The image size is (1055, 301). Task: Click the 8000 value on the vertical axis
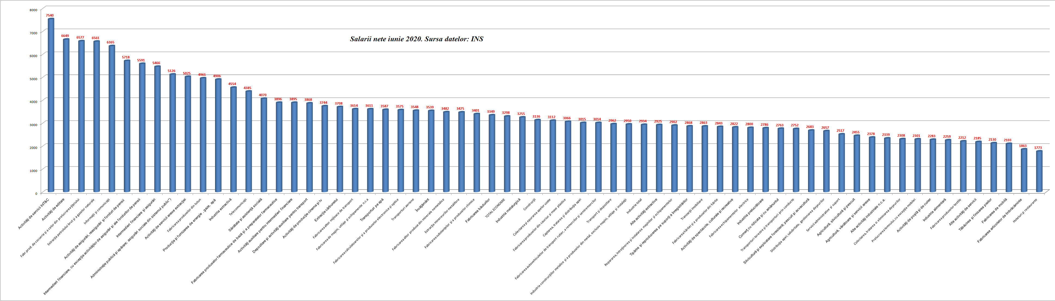click(33, 10)
